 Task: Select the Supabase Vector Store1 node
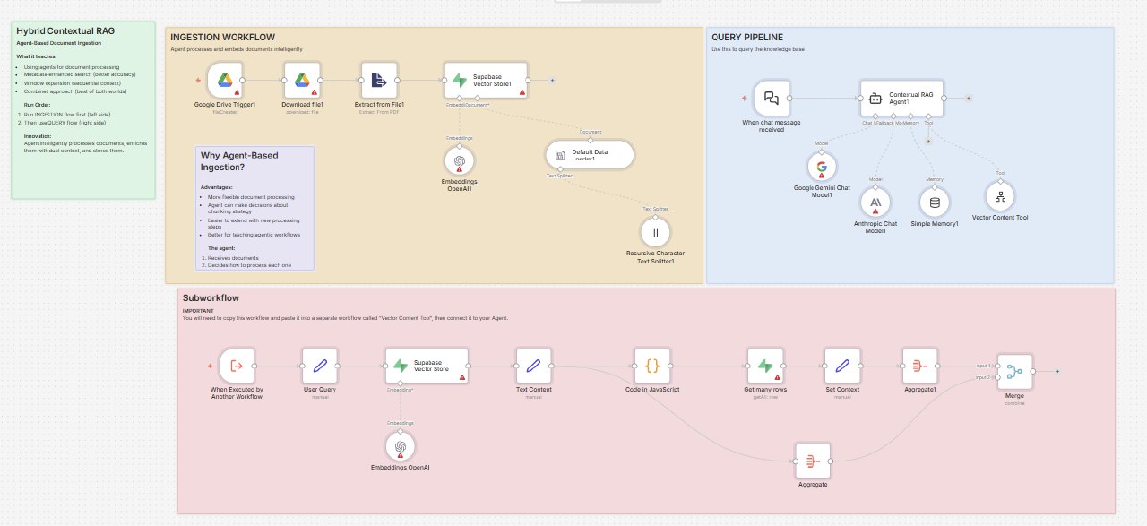pos(486,80)
